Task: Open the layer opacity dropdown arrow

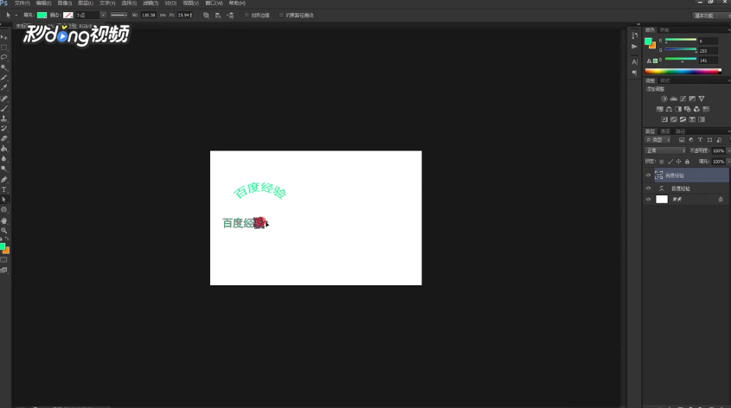Action: click(x=728, y=150)
